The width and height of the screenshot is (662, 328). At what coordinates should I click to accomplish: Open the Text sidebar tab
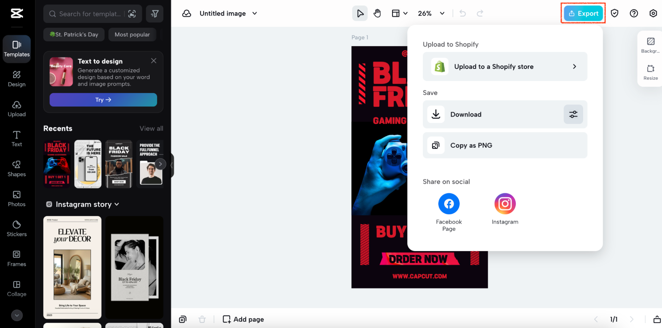tap(17, 139)
